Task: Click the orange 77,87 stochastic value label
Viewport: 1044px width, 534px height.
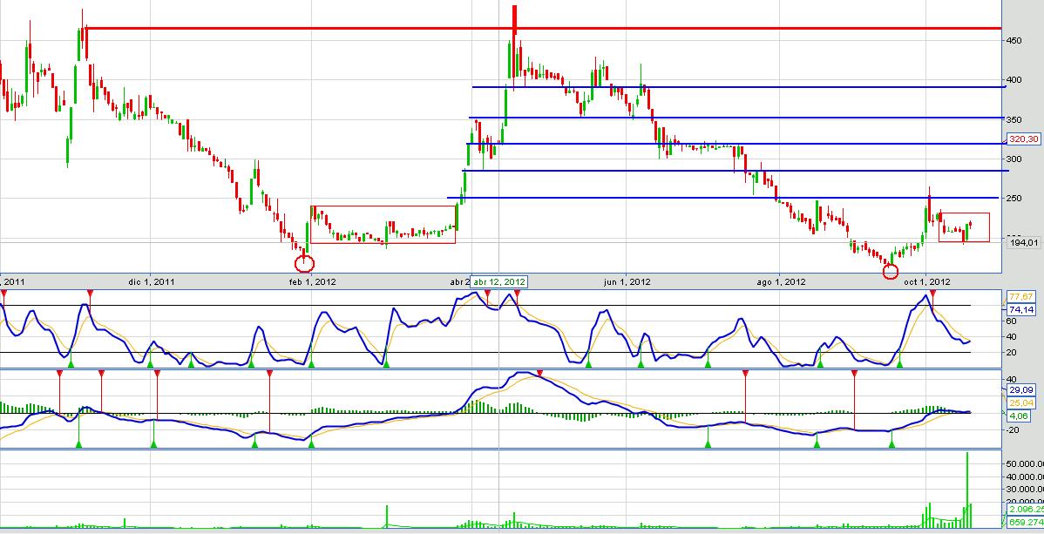Action: (1020, 296)
